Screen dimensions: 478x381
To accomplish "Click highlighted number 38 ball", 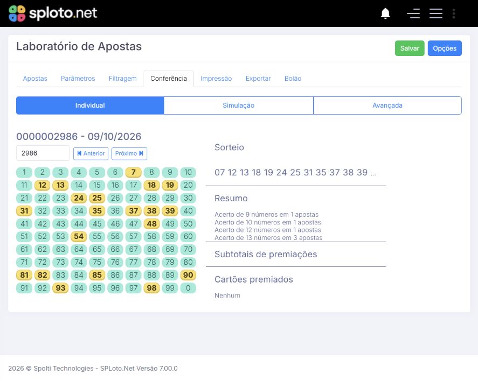I will coord(151,211).
